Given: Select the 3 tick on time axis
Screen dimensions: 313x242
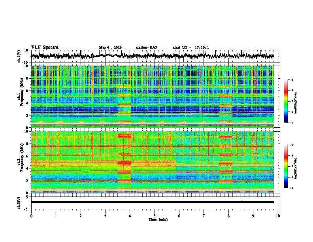Looking at the screenshot, I should click(x=105, y=216).
